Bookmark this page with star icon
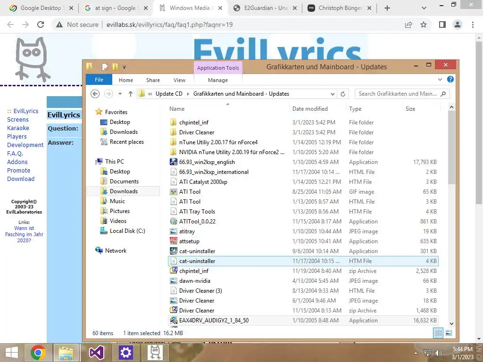This screenshot has width=483, height=362. point(424,25)
